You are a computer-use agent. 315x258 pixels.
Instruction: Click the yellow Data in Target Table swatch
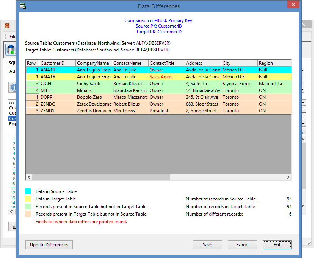(x=28, y=199)
